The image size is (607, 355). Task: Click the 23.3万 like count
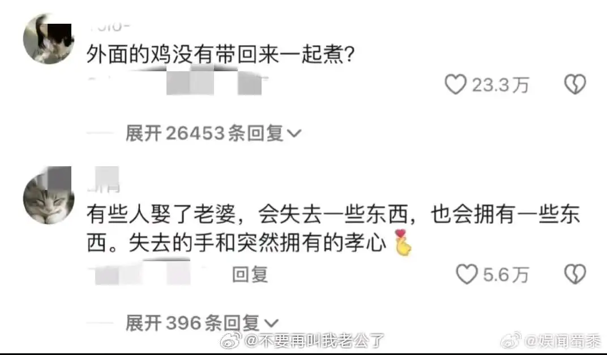[500, 85]
